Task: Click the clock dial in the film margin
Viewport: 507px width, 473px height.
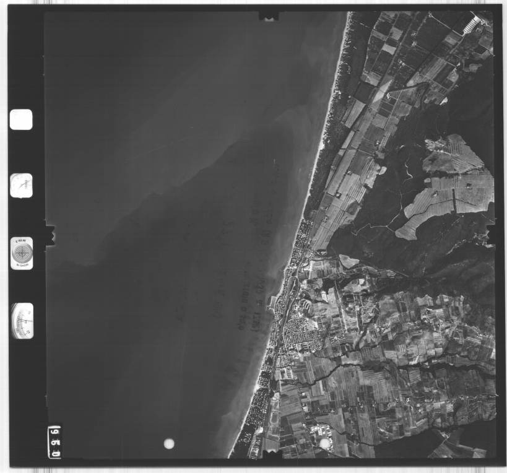Action: pos(21,186)
